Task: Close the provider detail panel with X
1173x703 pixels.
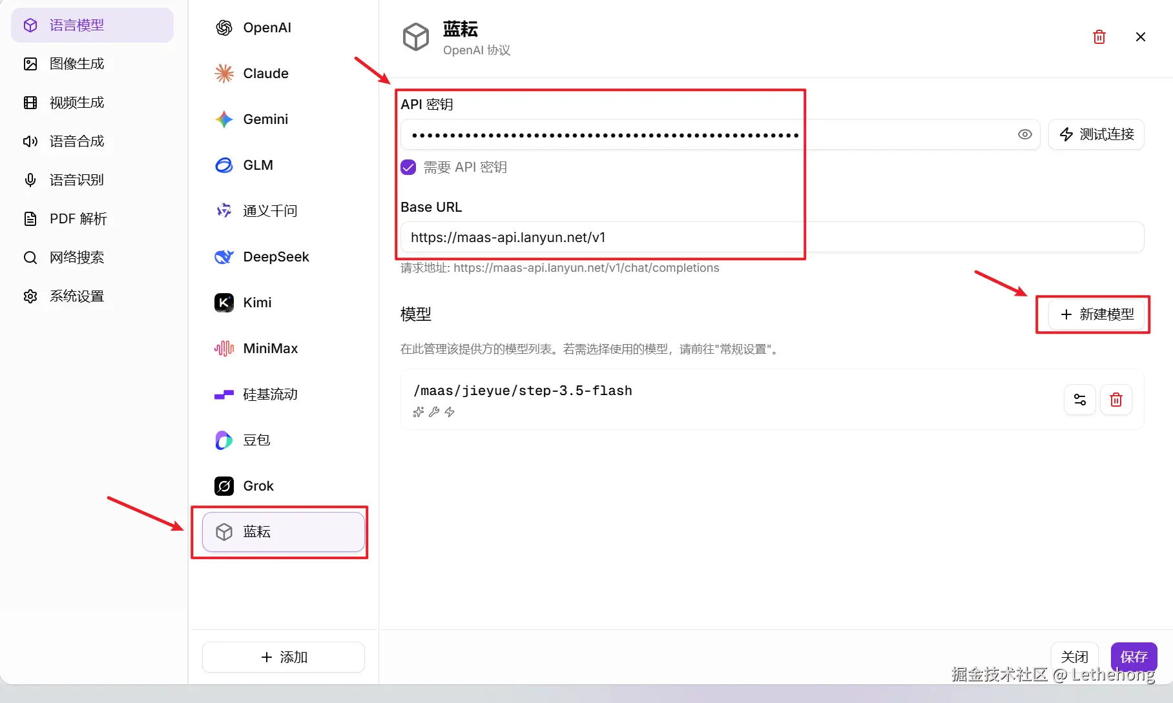Action: pos(1141,37)
